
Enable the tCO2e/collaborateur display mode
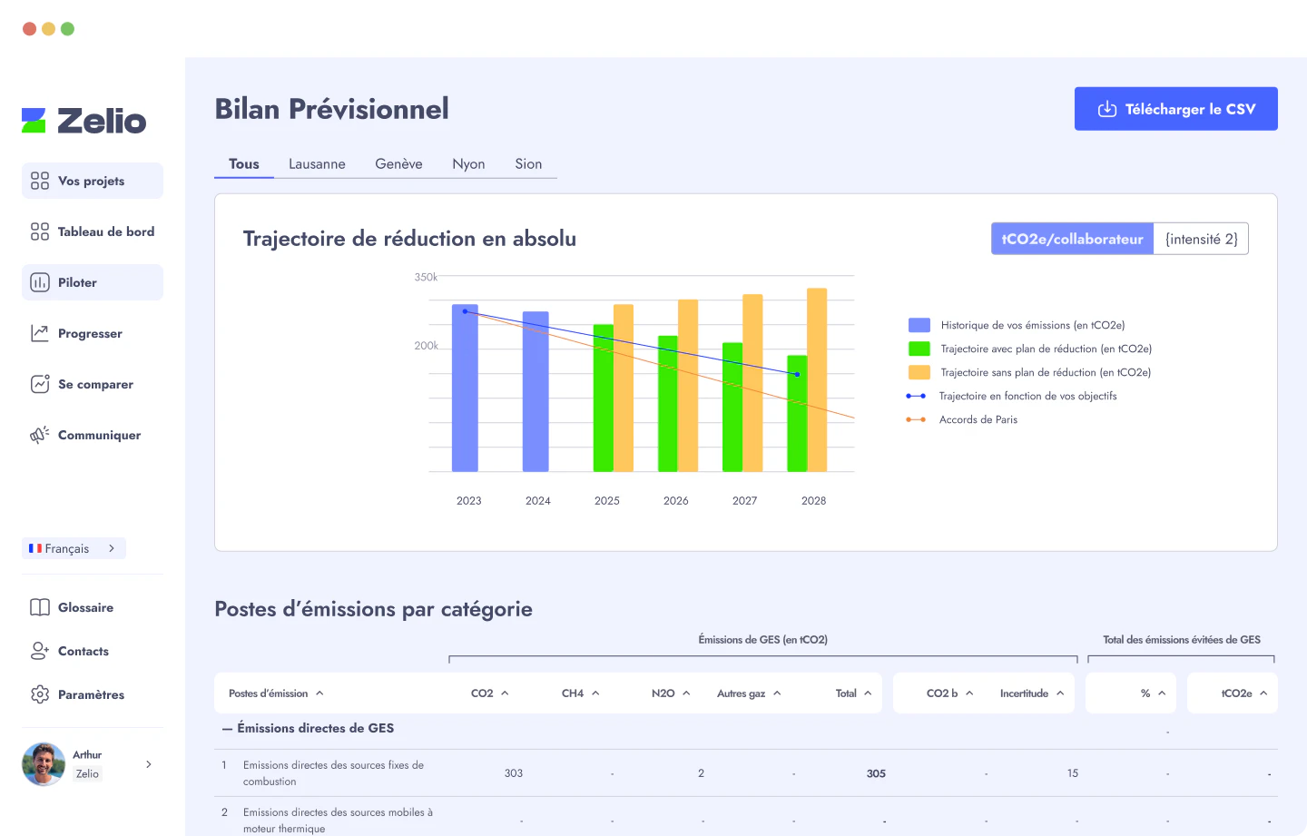pos(1072,239)
